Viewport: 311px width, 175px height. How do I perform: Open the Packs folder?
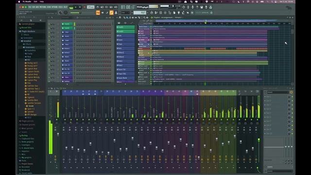click(x=23, y=160)
